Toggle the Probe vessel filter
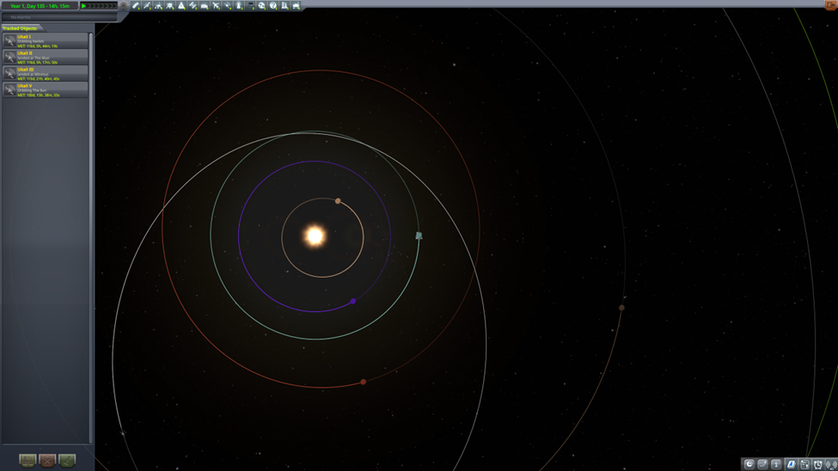 coord(147,5)
